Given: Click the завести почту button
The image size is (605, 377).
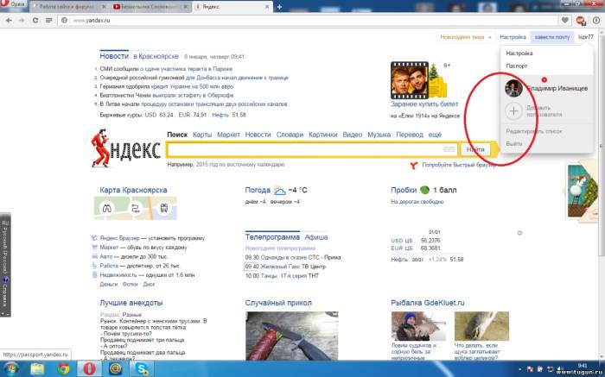Looking at the screenshot, I should coord(552,37).
